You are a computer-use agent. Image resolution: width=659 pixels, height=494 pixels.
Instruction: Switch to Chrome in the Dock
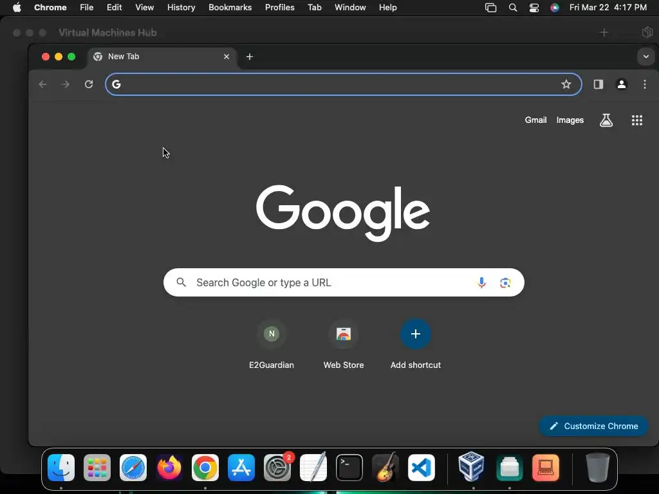205,468
